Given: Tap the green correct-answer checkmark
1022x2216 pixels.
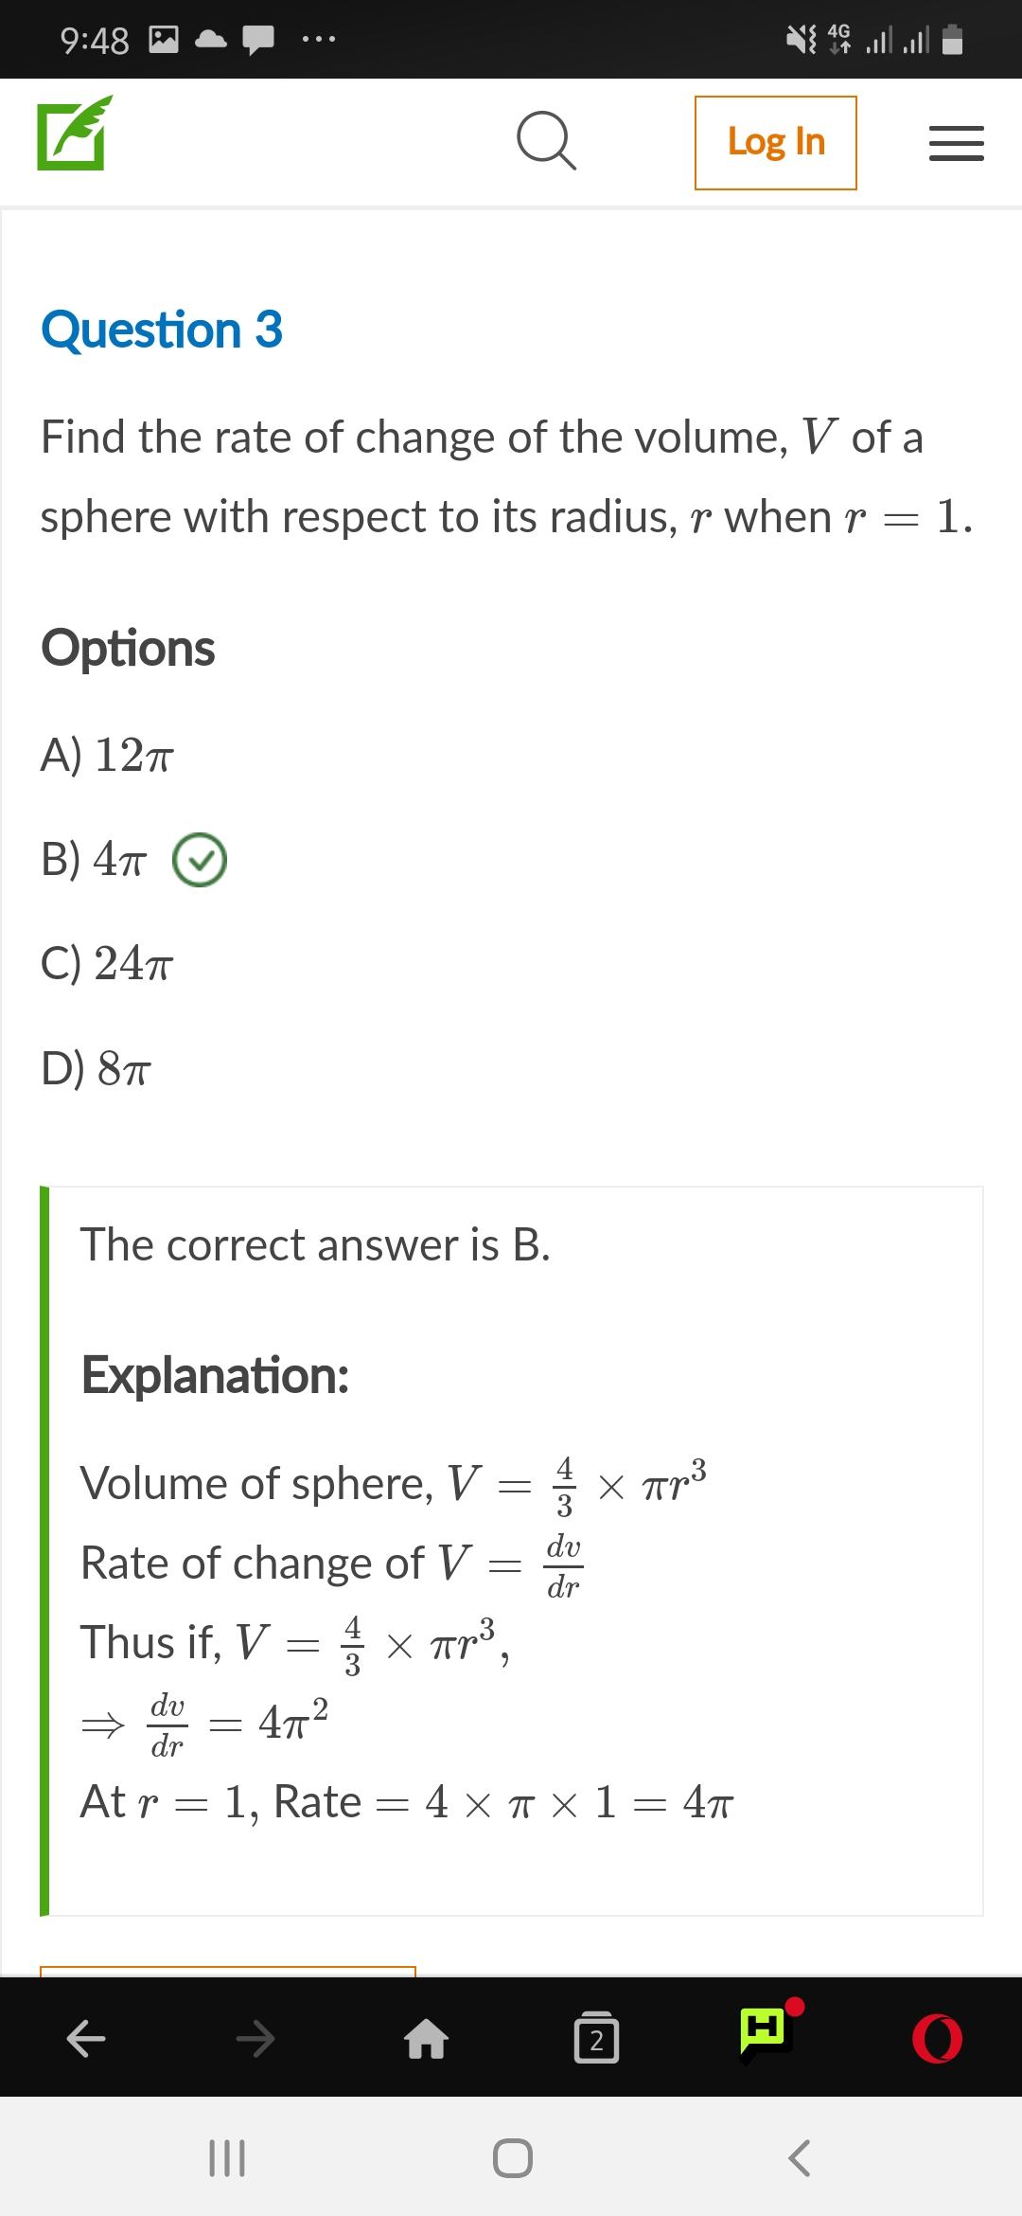Looking at the screenshot, I should click(200, 860).
